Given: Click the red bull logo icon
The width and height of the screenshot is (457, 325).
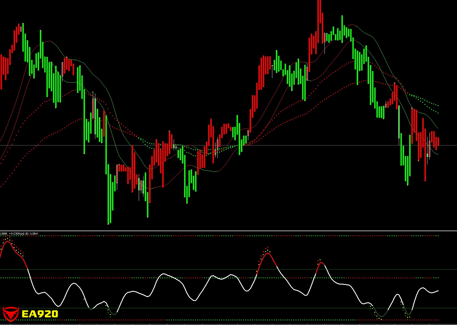Looking at the screenshot, I should click(11, 314).
